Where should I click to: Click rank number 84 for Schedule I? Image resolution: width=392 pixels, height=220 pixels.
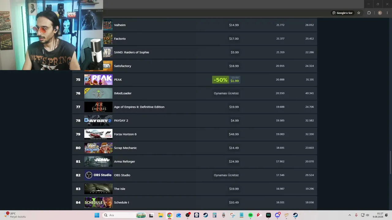point(78,203)
